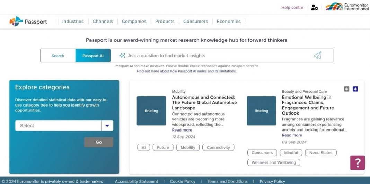Open the Accessibility Statement footer link

(136, 182)
